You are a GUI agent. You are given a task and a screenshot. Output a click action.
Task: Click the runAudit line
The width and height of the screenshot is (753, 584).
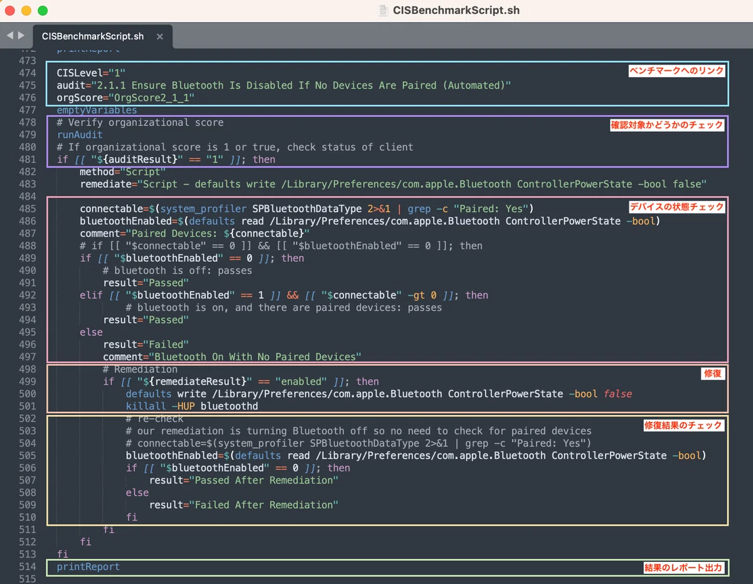coord(80,134)
